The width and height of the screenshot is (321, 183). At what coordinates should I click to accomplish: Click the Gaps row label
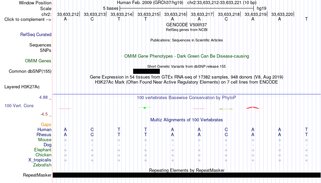point(46,125)
